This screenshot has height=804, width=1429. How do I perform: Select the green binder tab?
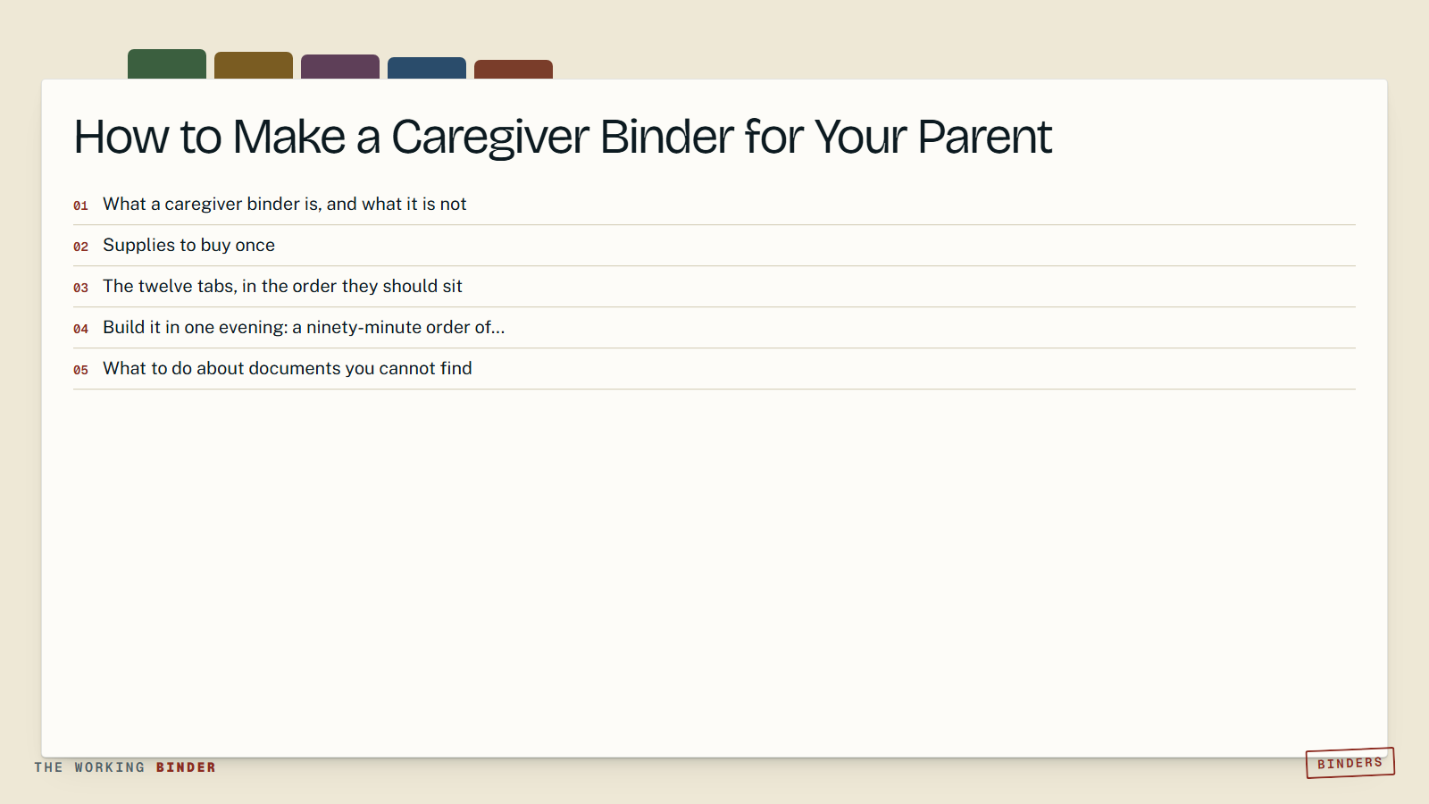(x=167, y=64)
